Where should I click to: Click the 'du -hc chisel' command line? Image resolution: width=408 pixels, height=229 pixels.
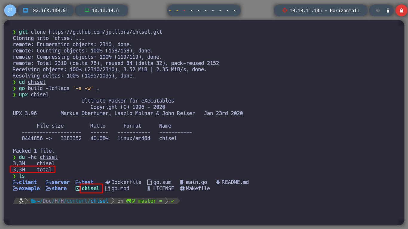coord(35,157)
